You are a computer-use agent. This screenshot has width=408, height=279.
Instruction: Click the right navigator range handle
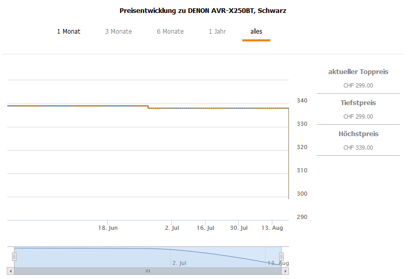(x=282, y=256)
